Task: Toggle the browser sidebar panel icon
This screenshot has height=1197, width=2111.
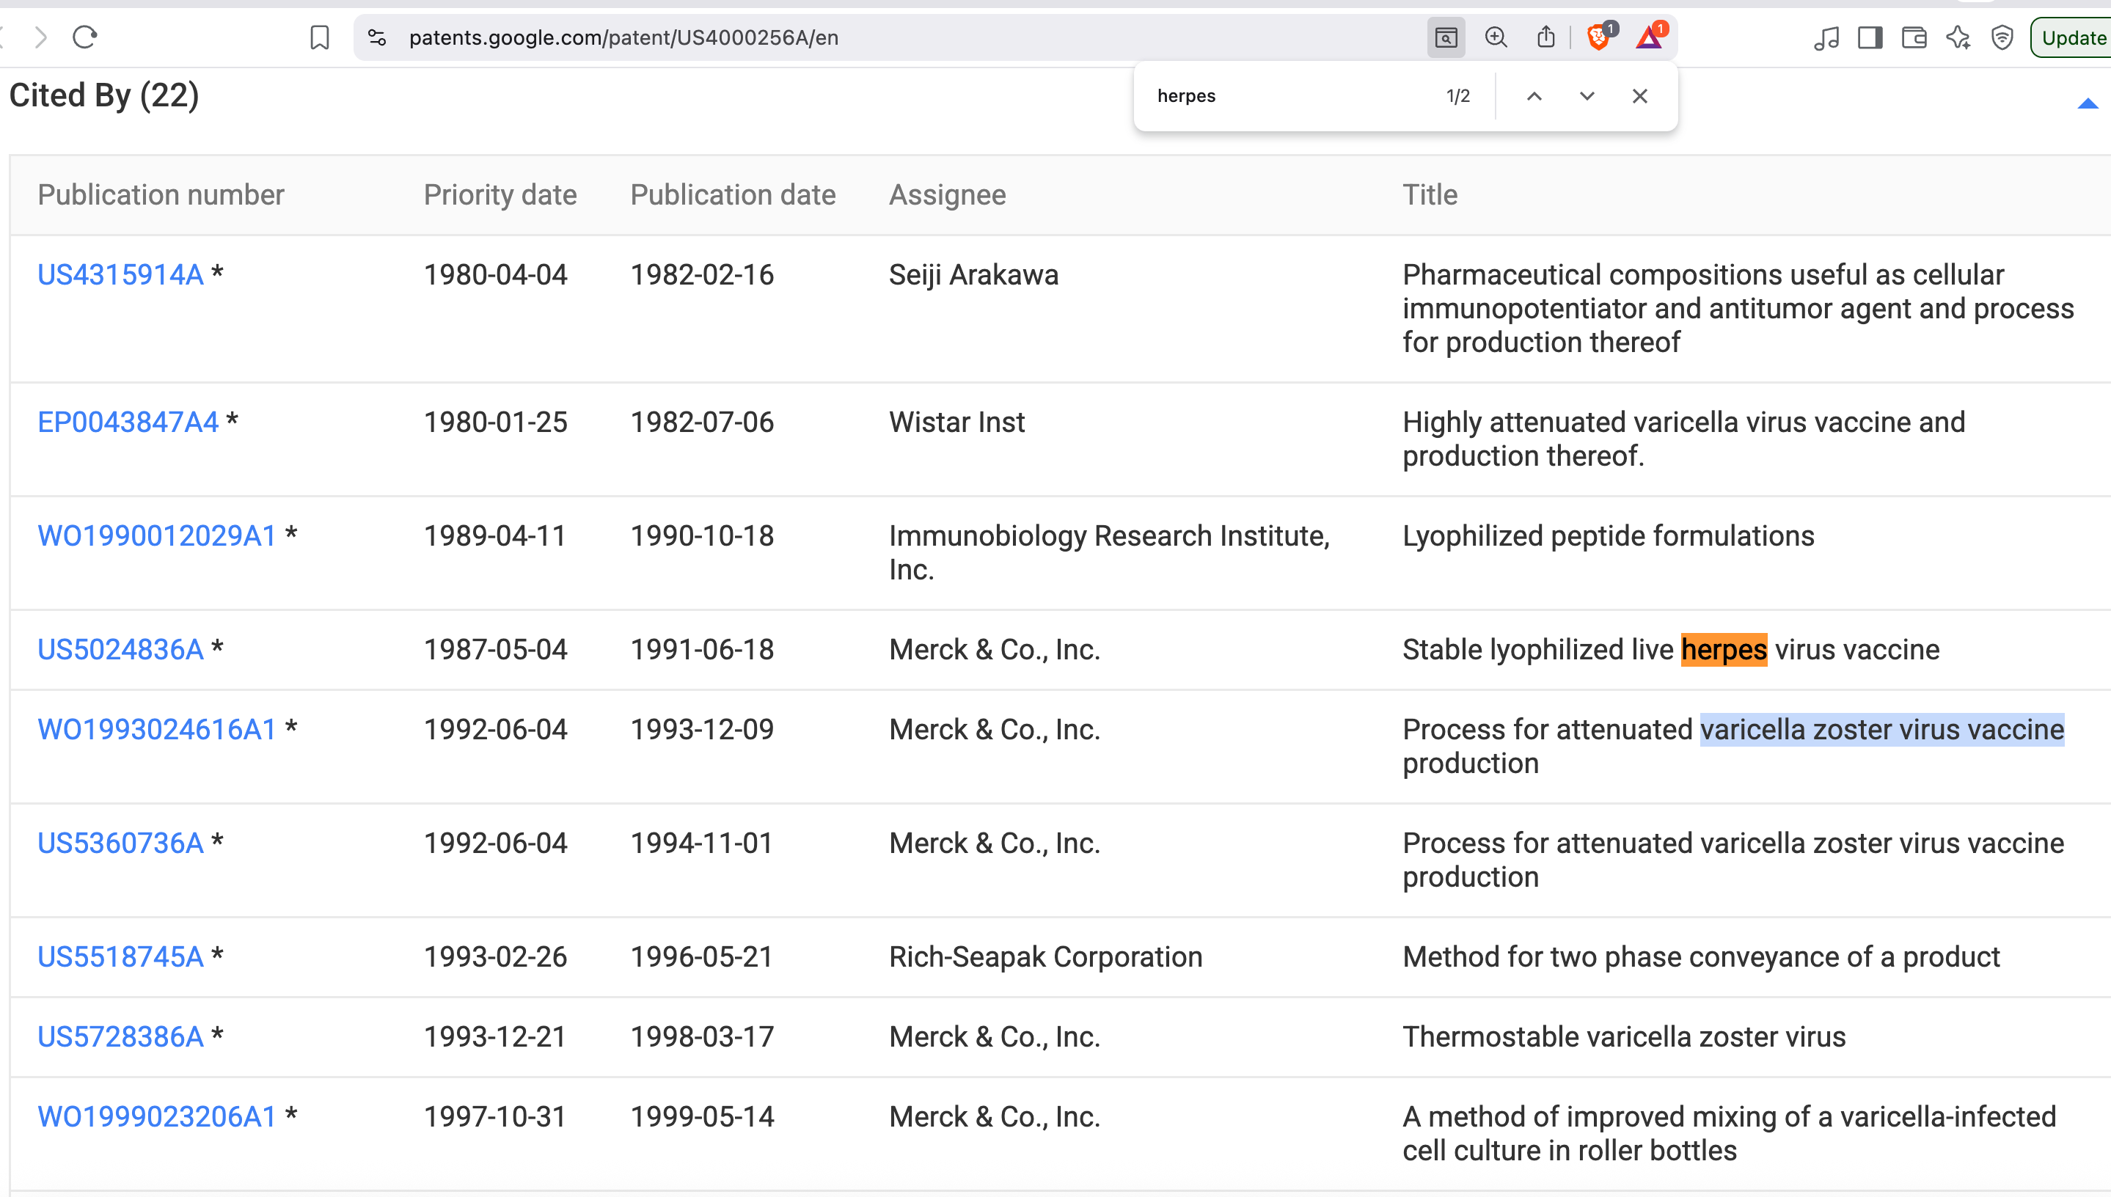Action: click(1870, 37)
